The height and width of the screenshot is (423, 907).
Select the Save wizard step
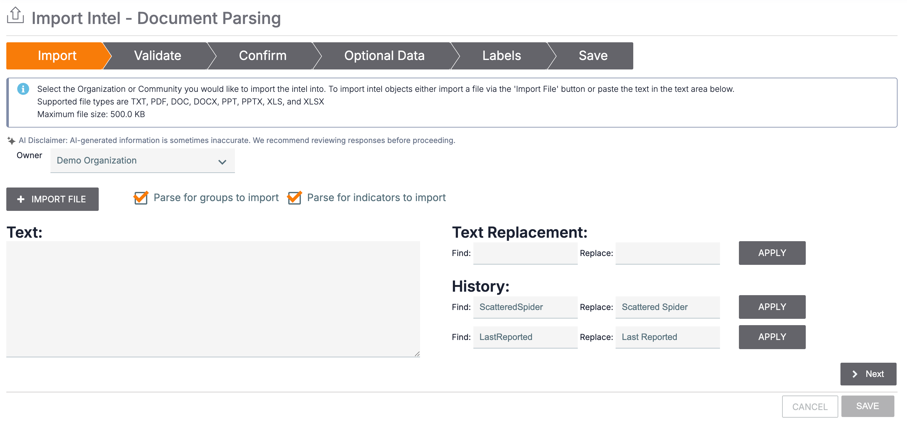coord(593,55)
